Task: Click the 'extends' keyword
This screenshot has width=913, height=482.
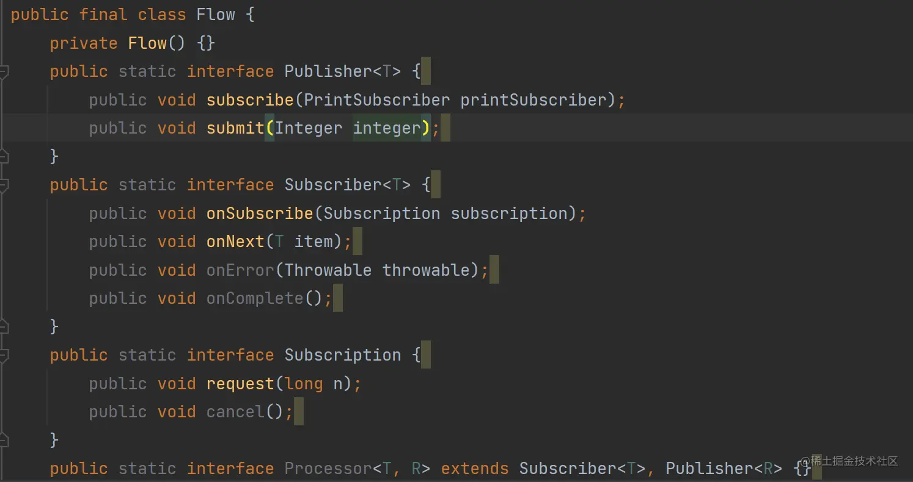Action: 475,469
